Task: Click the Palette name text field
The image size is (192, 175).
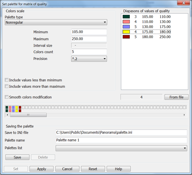Action: 121,140
